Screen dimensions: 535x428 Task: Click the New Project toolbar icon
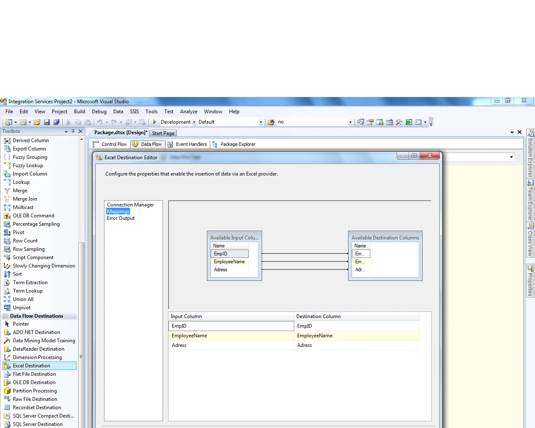(x=8, y=122)
